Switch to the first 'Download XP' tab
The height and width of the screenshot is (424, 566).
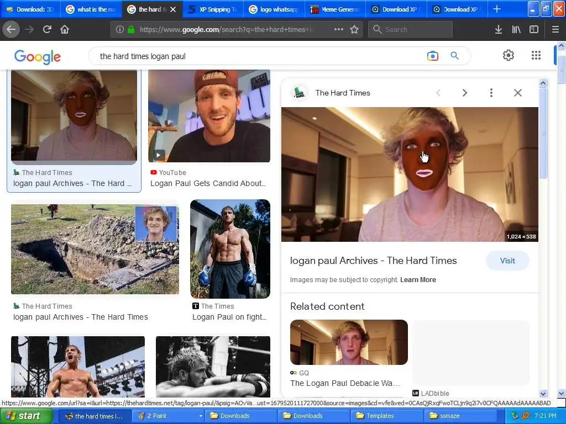pyautogui.click(x=396, y=9)
